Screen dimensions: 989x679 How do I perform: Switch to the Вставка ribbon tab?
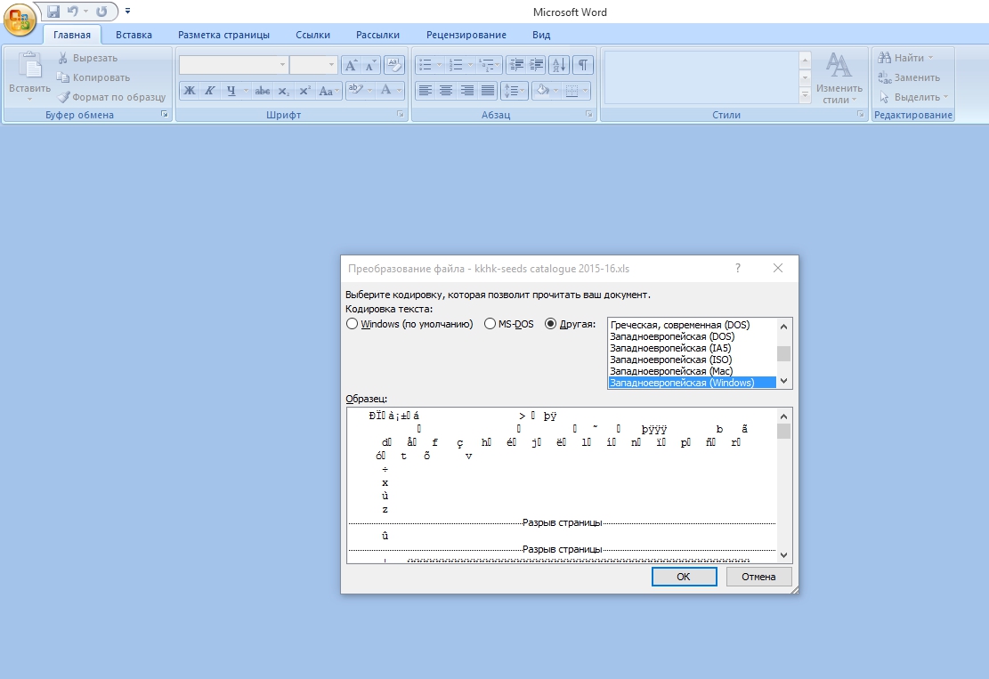[134, 35]
